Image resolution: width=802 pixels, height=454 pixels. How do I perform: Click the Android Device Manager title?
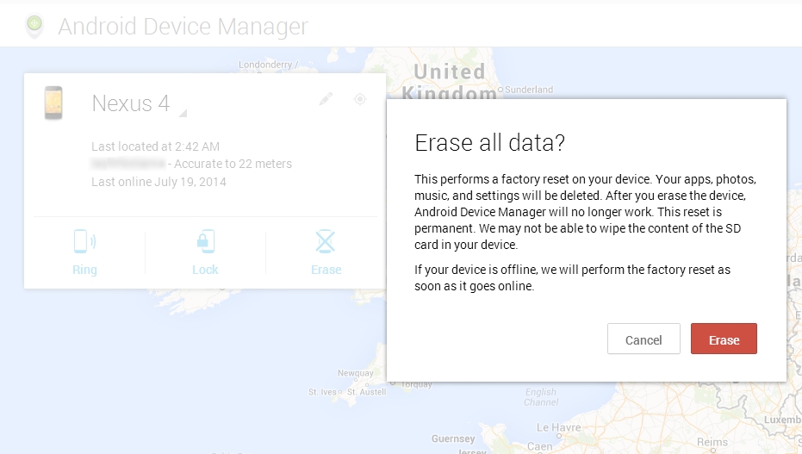[x=183, y=27]
